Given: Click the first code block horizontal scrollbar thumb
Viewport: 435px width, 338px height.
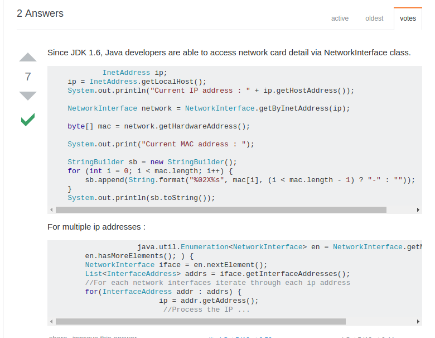Looking at the screenshot, I should pos(221,210).
